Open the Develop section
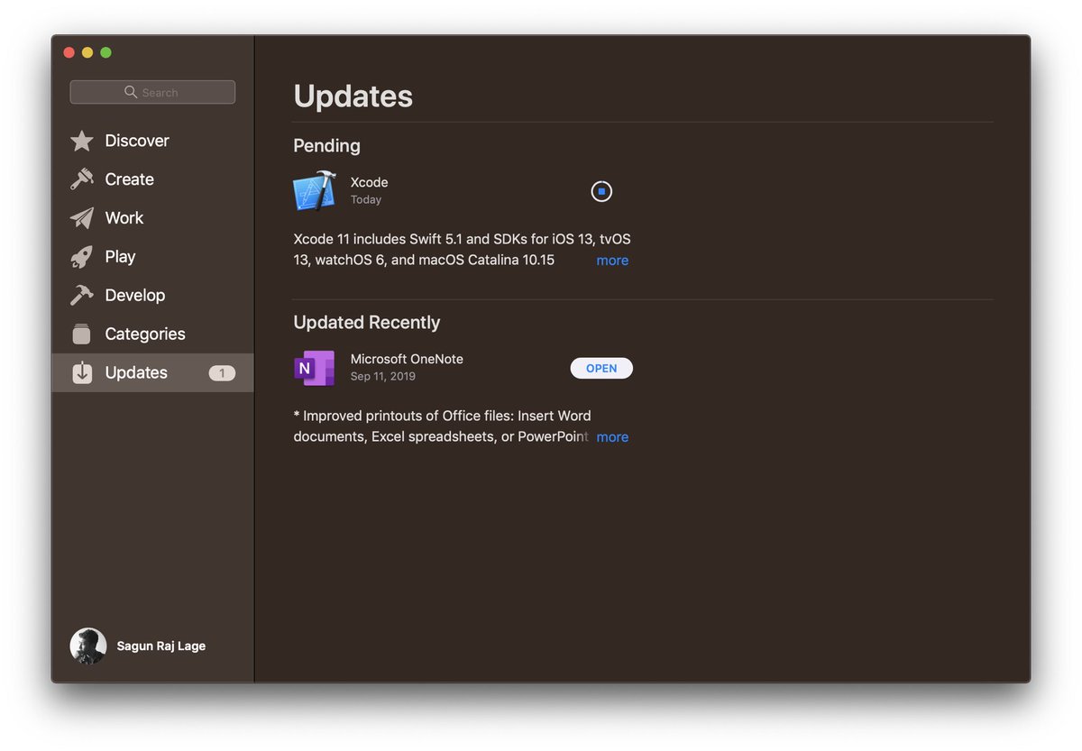 click(134, 295)
